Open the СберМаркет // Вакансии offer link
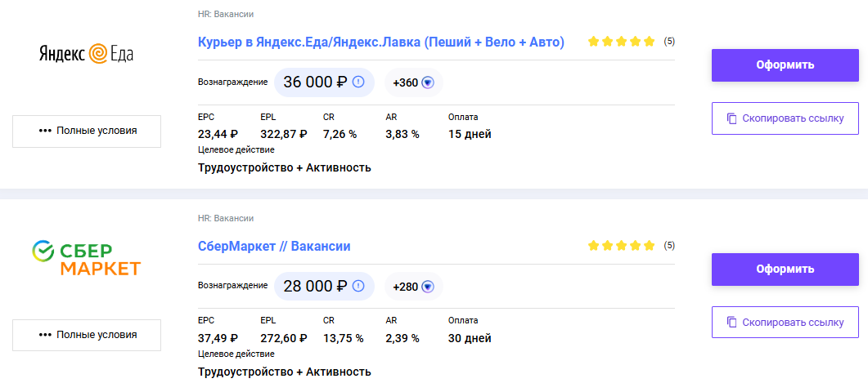This screenshot has height=392, width=868. 274,246
